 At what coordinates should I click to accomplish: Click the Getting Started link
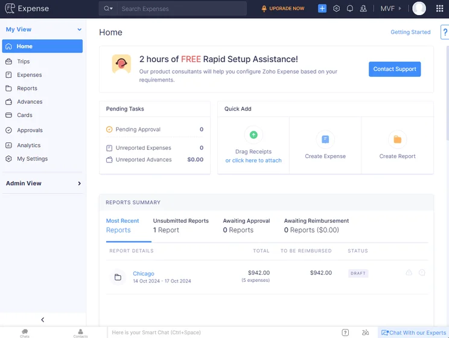[410, 32]
